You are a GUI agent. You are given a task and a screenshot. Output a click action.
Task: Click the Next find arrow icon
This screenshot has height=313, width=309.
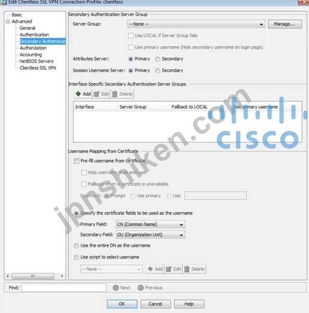116,288
